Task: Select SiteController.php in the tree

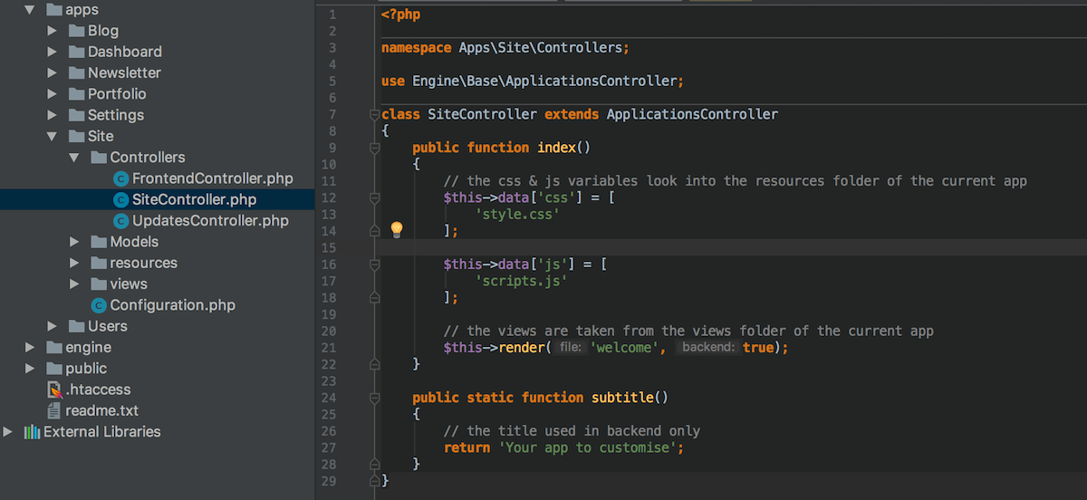Action: point(194,199)
